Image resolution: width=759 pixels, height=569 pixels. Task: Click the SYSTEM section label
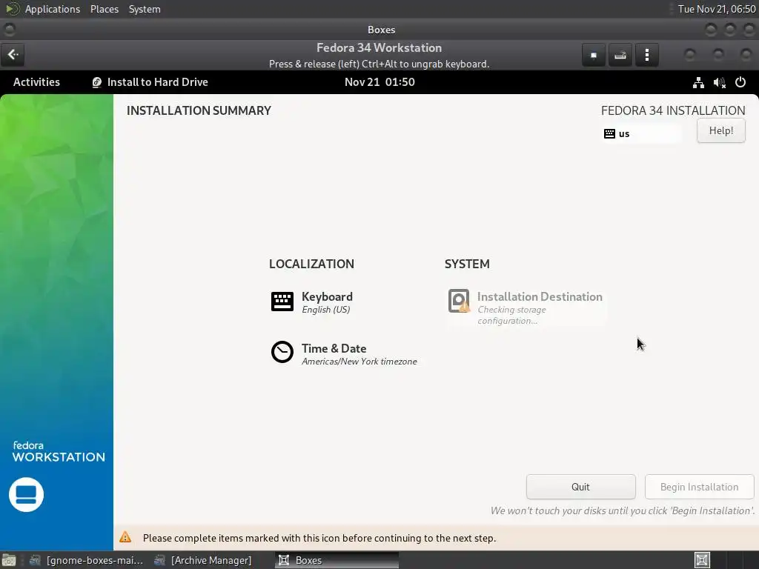[467, 264]
